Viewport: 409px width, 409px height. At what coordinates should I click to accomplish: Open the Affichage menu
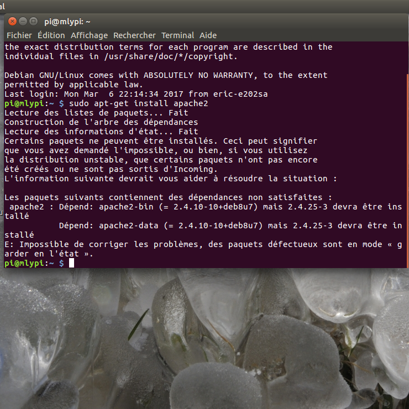click(x=89, y=35)
